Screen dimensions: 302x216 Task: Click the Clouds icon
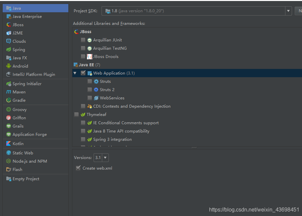click(9, 41)
